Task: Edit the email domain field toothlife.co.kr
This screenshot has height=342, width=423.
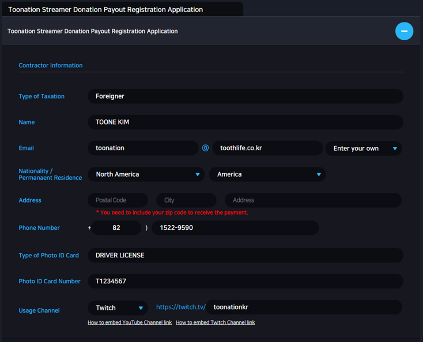Action: click(x=267, y=148)
